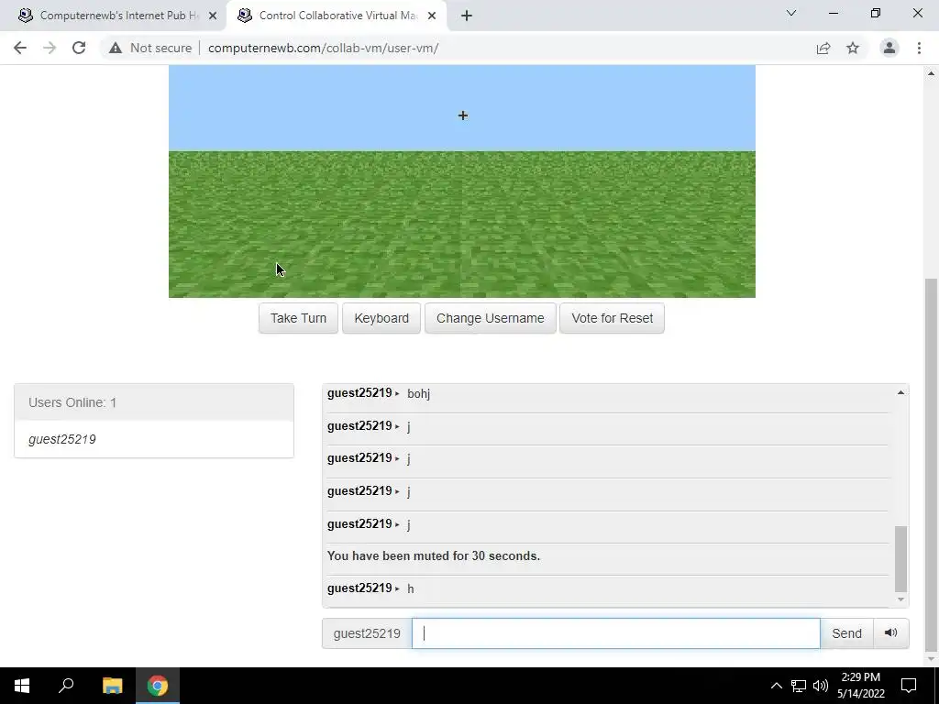Click the Users Online: 1 header
This screenshot has width=939, height=704.
(x=154, y=402)
